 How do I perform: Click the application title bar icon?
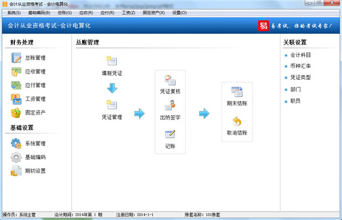(x=5, y=4)
